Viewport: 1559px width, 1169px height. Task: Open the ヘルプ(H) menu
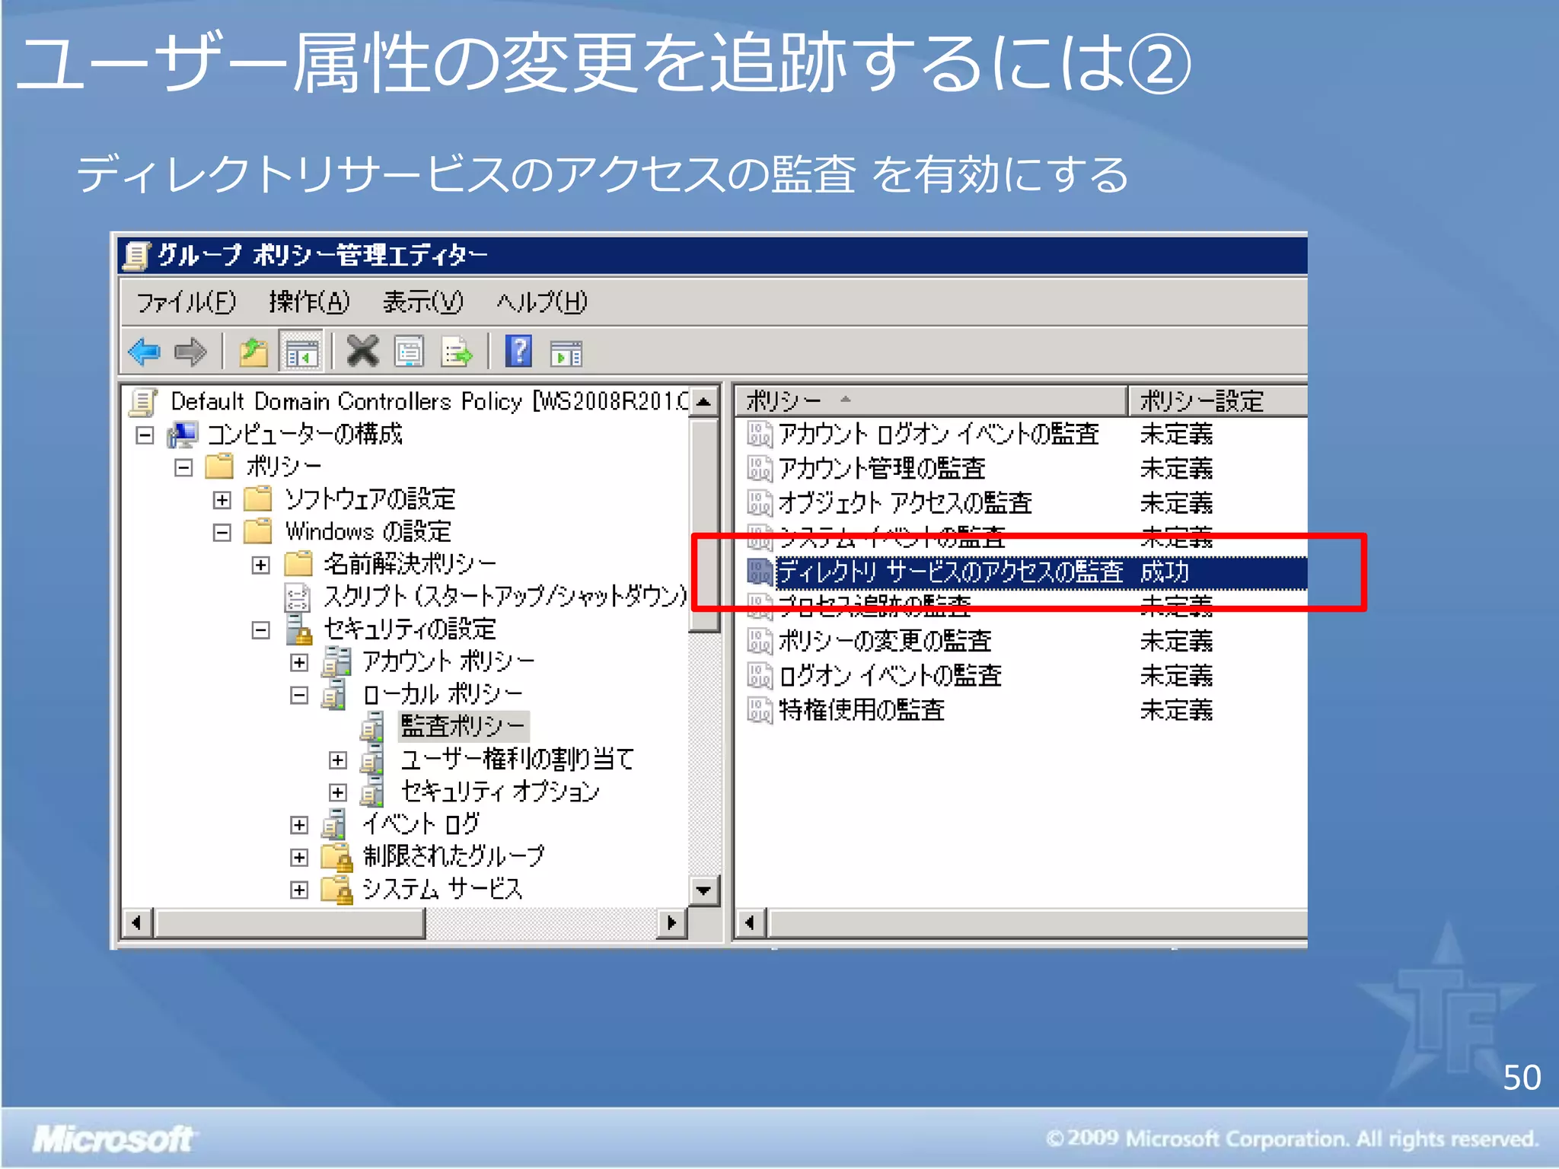tap(542, 302)
